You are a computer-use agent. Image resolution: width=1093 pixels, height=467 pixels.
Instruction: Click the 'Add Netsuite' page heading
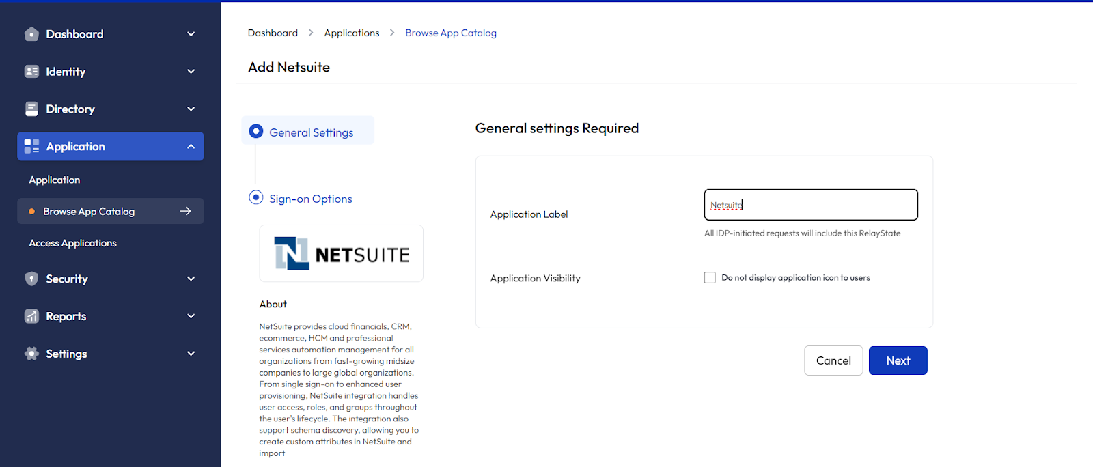289,67
